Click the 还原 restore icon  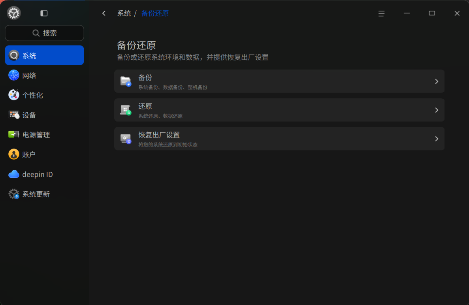126,110
